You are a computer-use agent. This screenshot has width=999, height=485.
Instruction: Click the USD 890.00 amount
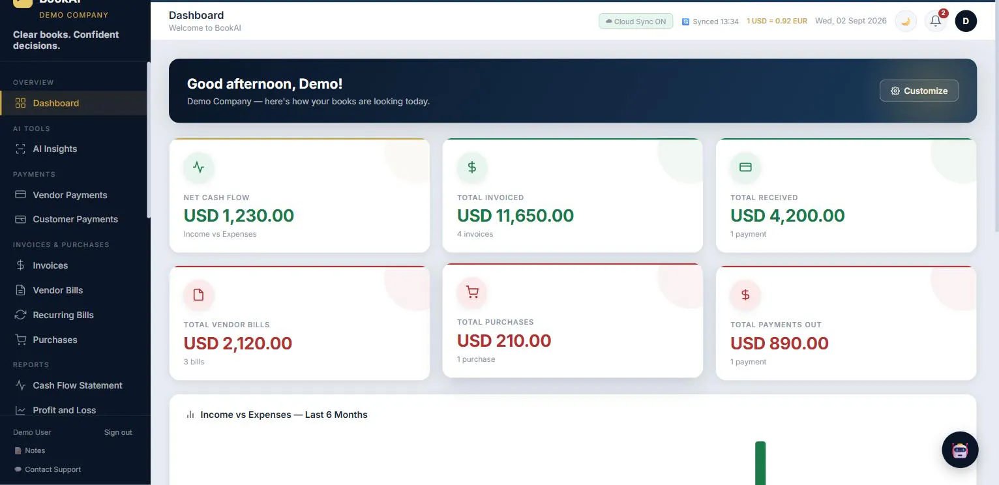point(779,343)
